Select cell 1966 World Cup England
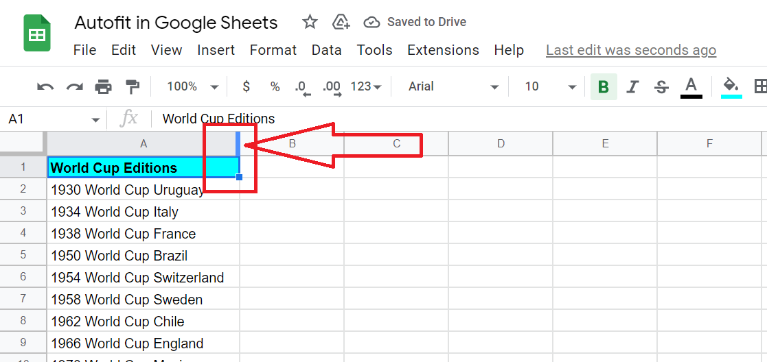767x362 pixels. coord(144,343)
